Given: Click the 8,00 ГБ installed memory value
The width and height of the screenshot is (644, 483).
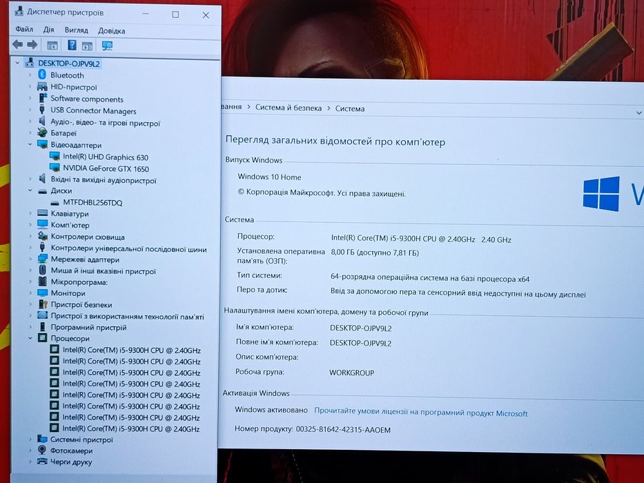Looking at the screenshot, I should pos(375,253).
